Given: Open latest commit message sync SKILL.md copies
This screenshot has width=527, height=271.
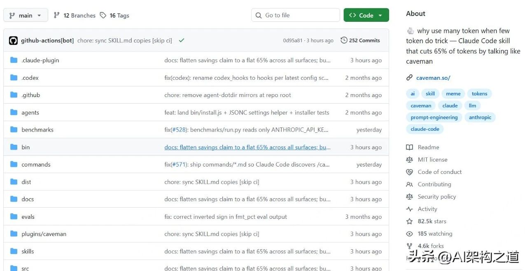Looking at the screenshot, I should [x=125, y=40].
